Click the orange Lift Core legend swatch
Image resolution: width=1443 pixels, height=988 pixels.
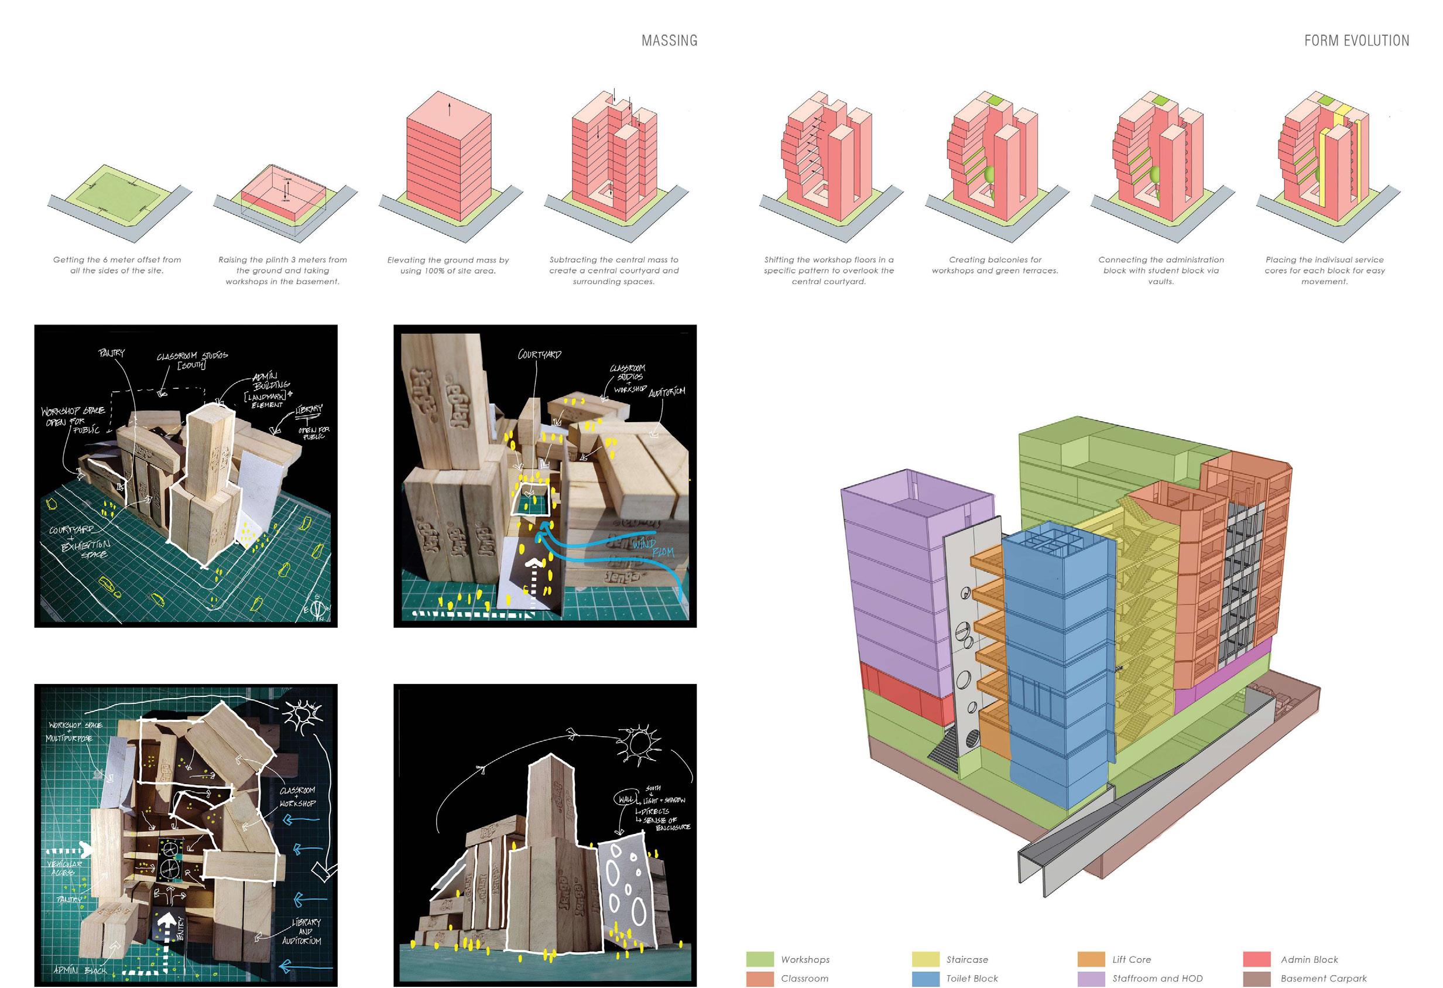1091,959
